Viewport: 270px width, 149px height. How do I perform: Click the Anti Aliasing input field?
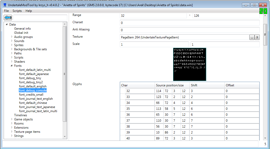[x=189, y=30]
